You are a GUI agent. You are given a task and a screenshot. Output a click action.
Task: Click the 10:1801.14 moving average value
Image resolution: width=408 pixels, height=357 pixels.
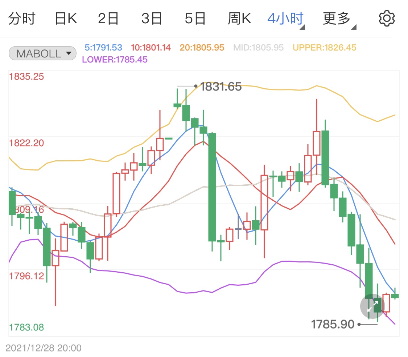[151, 48]
